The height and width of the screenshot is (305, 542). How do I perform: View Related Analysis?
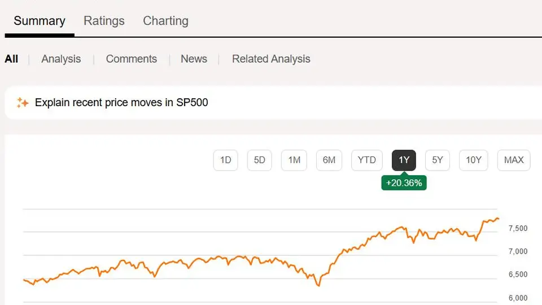[x=271, y=59]
